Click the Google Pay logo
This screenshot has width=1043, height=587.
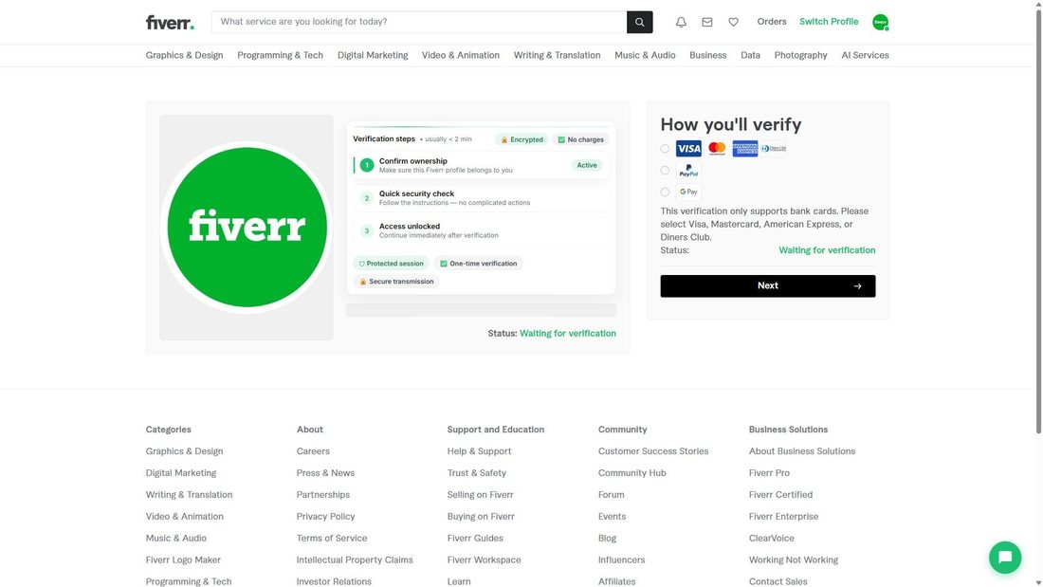pyautogui.click(x=688, y=192)
